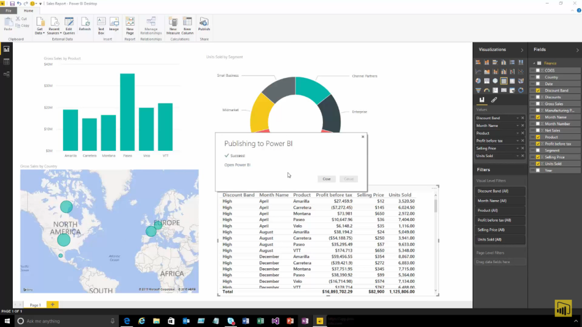Image resolution: width=582 pixels, height=327 pixels.
Task: Select the highlighted table visualization icon
Action: pos(503,80)
